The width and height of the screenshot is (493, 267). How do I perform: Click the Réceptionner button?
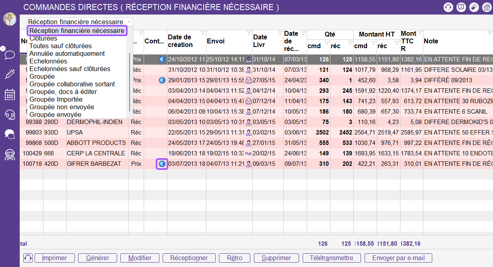189,258
